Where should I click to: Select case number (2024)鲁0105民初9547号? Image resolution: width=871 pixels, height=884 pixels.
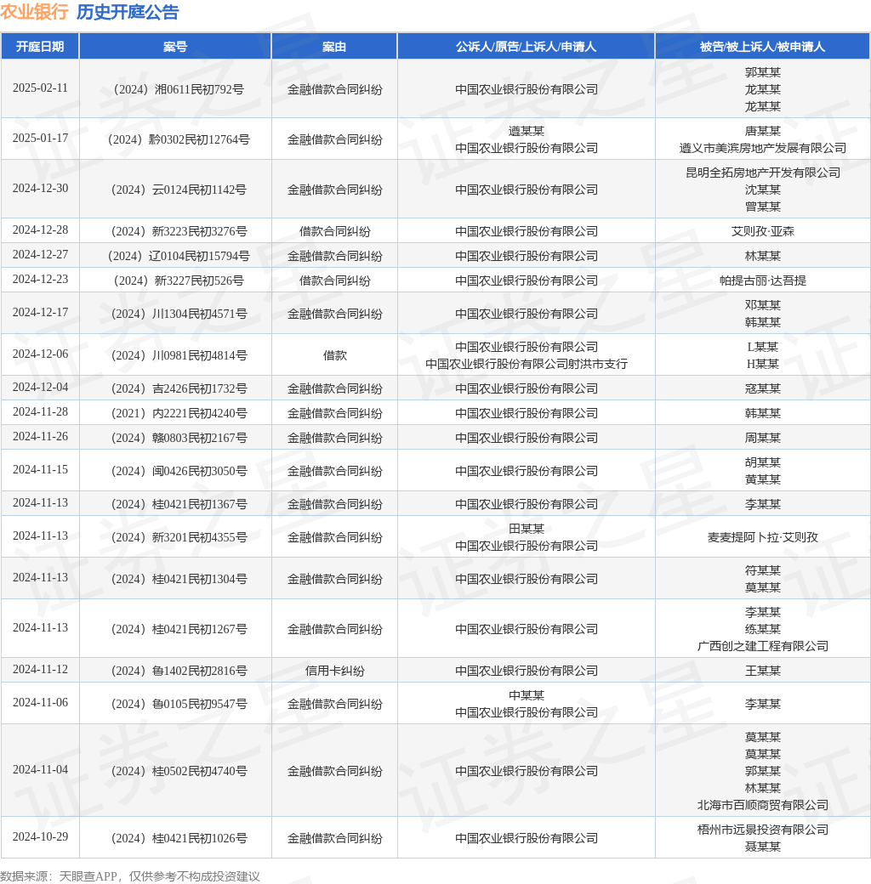tap(179, 705)
